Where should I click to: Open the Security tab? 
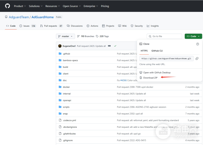(x=137, y=26)
